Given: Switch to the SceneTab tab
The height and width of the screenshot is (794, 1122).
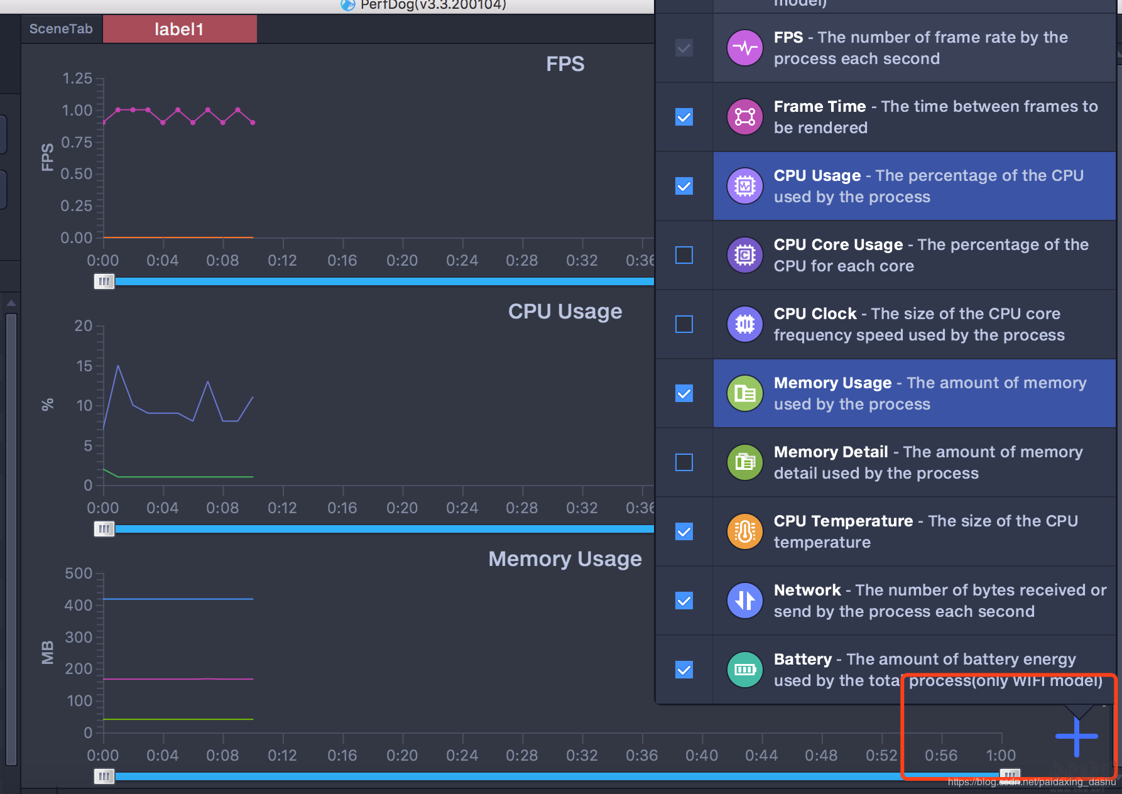Looking at the screenshot, I should pos(61,29).
